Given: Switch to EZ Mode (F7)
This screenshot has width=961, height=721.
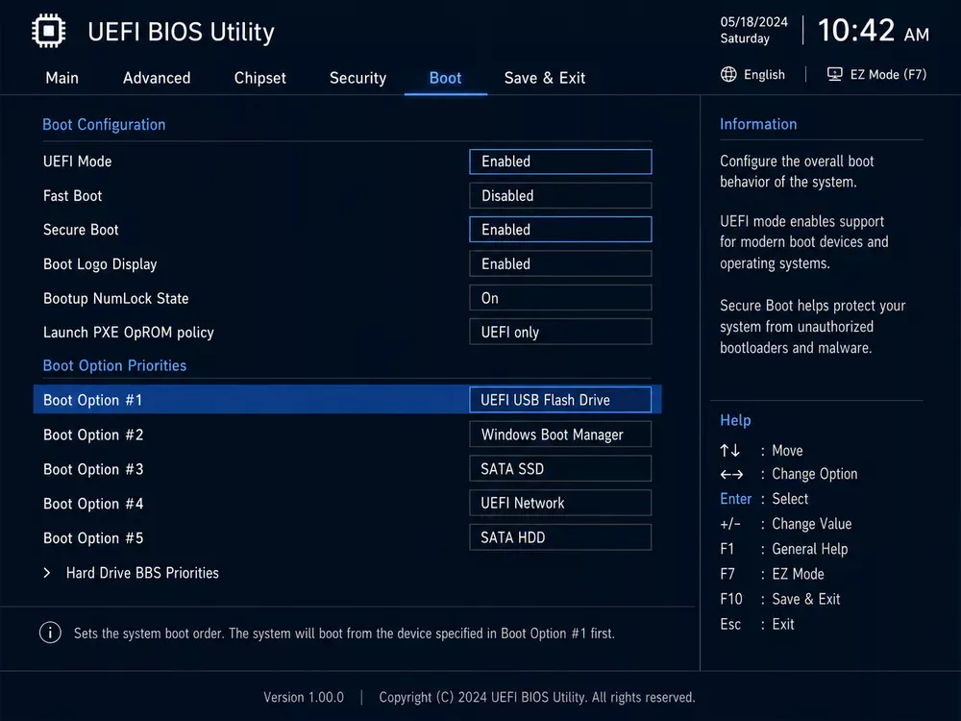Looking at the screenshot, I should 888,75.
